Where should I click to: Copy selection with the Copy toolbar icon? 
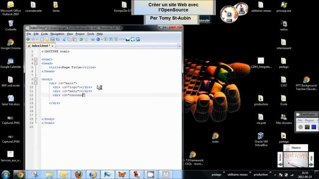coord(69,39)
